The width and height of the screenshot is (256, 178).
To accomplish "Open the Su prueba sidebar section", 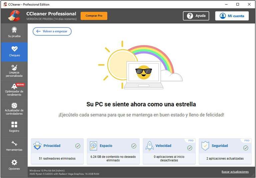I will click(x=14, y=33).
